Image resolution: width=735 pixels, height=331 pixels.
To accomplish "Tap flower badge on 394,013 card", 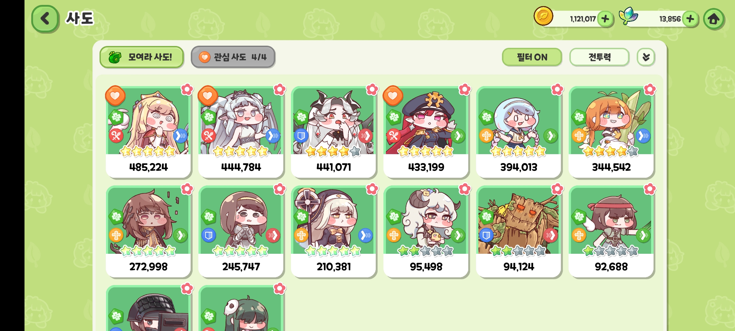I will tap(557, 89).
